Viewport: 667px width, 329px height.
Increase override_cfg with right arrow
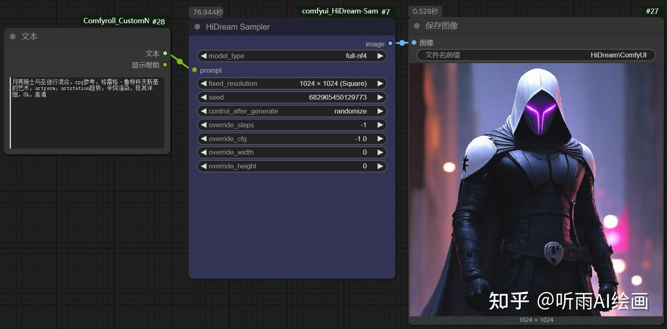click(x=380, y=139)
